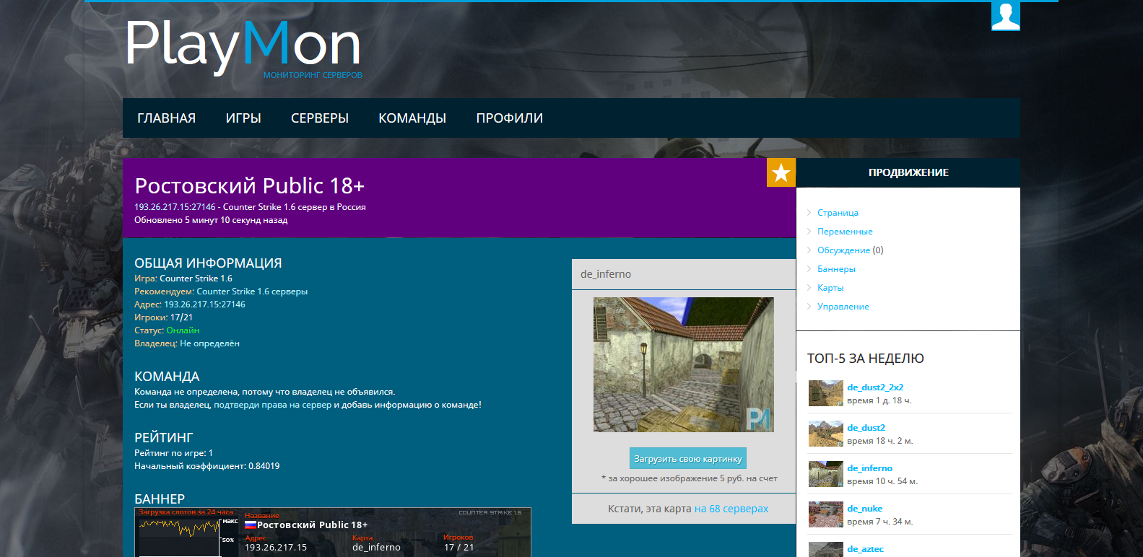Click the Баннеры sidebar link
Screen dimensions: 1143x557
point(836,269)
